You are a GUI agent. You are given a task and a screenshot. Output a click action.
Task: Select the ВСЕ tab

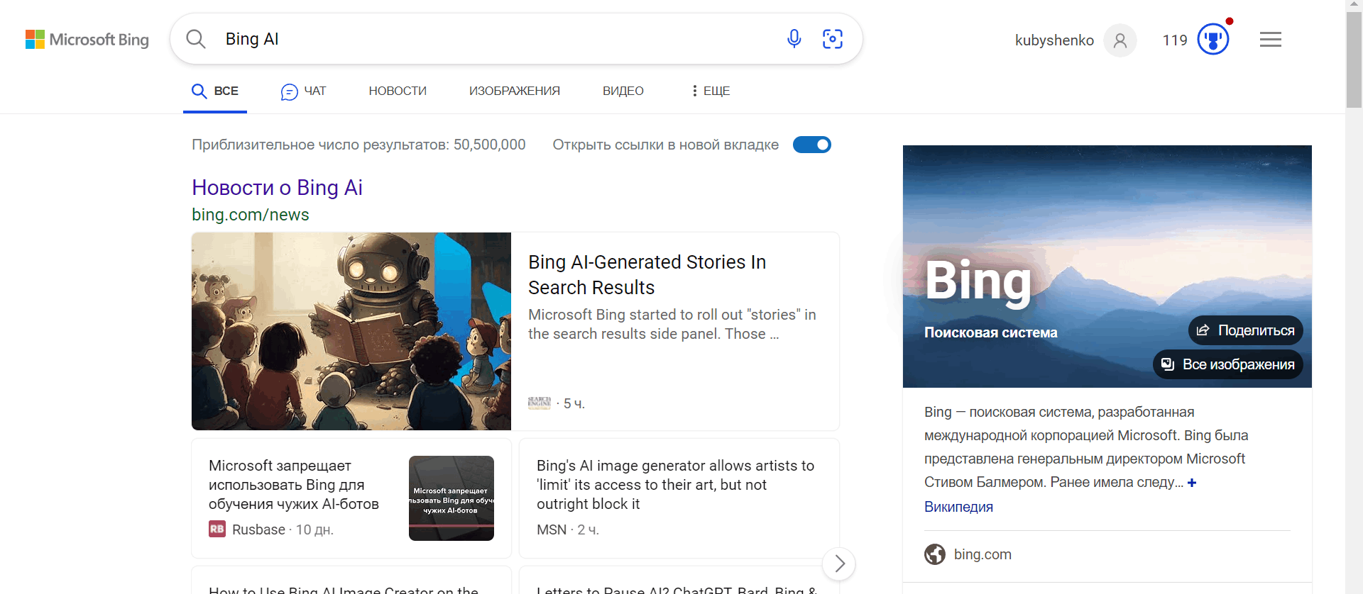click(x=215, y=91)
